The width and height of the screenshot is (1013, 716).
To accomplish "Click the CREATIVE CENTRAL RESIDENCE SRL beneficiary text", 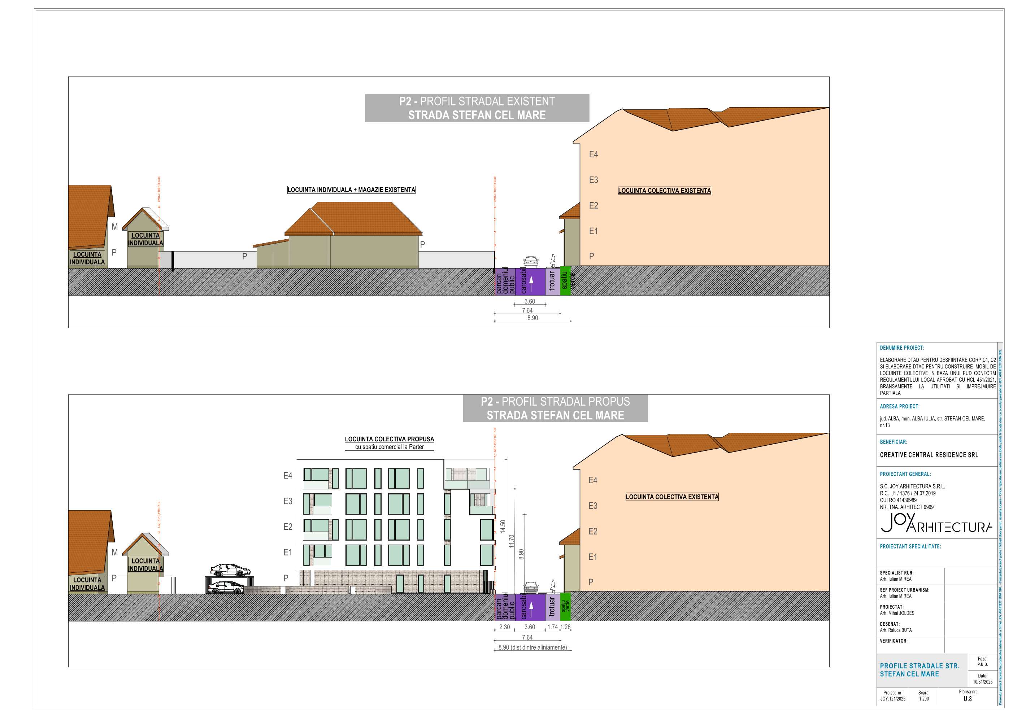I will pyautogui.click(x=929, y=455).
